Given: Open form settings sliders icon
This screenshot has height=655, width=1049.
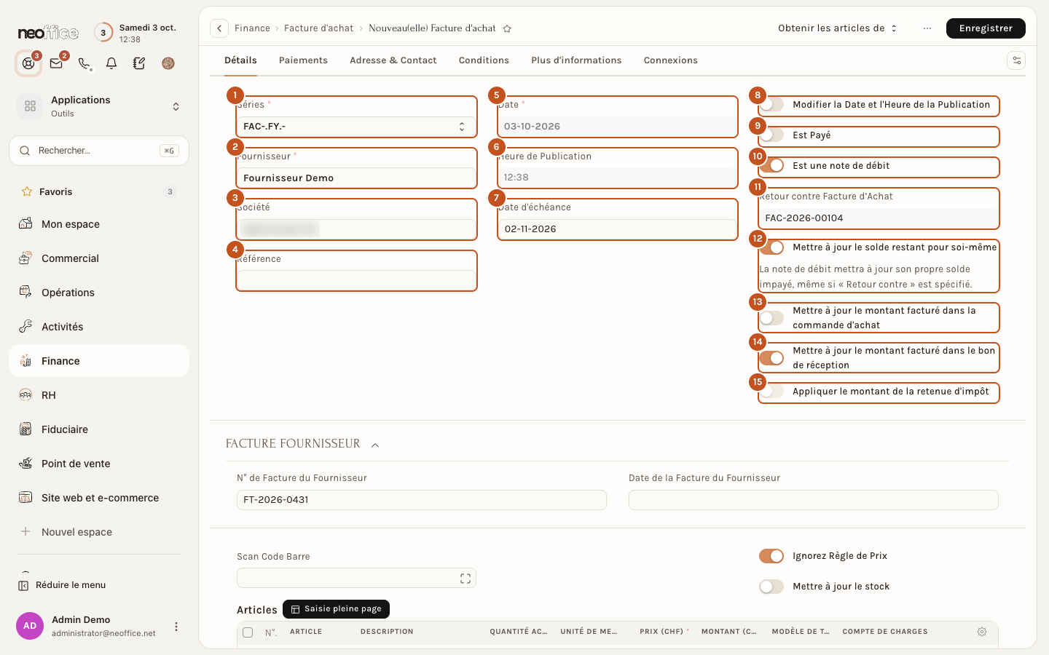Looking at the screenshot, I should (1016, 60).
